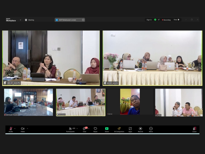
Task: Leave the meeting
Action: point(194,129)
